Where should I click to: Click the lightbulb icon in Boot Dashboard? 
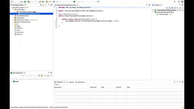click(x=42, y=76)
